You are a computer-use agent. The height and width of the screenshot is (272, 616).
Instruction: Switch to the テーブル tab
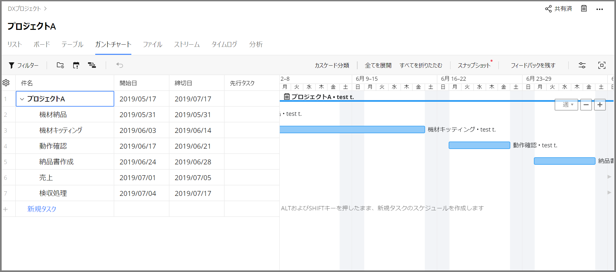(73, 44)
